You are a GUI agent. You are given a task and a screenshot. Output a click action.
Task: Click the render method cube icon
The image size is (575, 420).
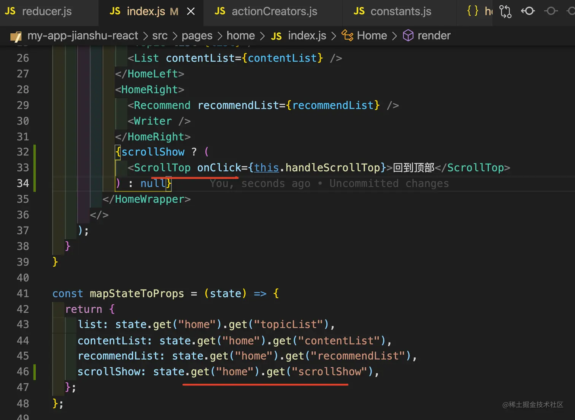coord(408,36)
